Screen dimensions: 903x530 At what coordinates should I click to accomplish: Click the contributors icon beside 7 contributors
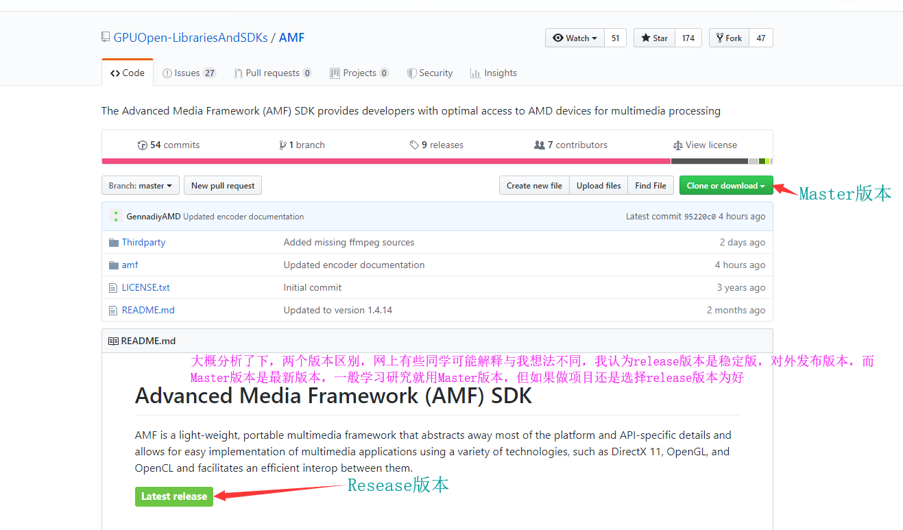point(539,145)
